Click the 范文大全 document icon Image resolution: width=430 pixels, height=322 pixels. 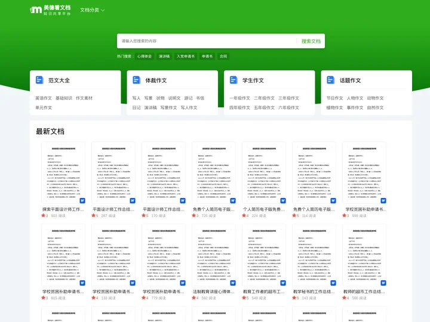click(x=39, y=80)
